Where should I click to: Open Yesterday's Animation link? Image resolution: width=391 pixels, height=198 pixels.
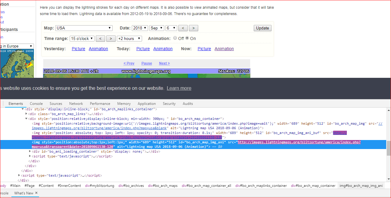[98, 49]
